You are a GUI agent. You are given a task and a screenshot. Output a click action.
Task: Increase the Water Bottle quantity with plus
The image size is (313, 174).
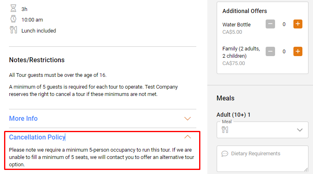tap(297, 24)
